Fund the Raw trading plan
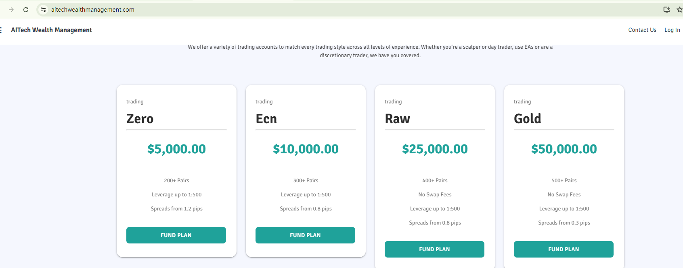 click(x=434, y=249)
